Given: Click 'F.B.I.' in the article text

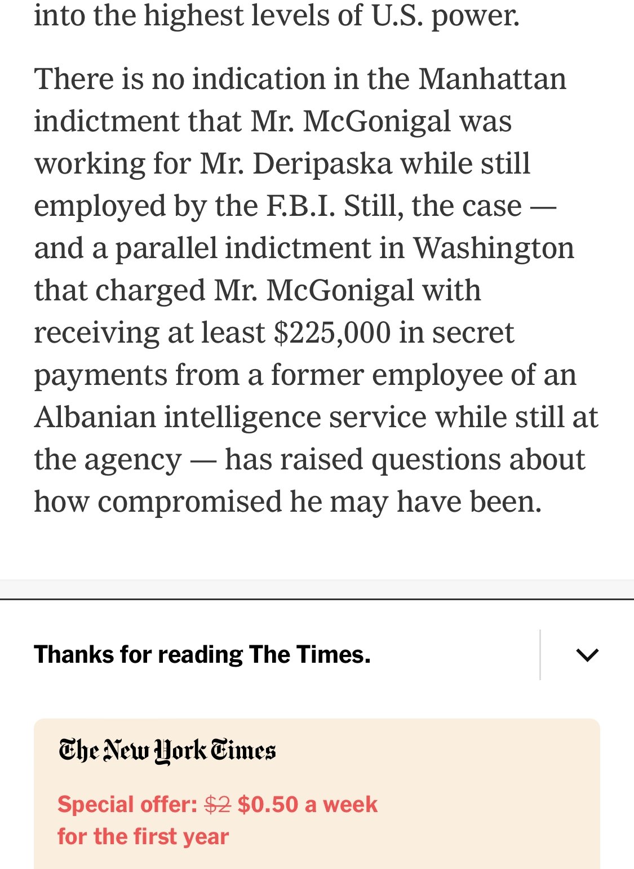Looking at the screenshot, I should 300,206.
